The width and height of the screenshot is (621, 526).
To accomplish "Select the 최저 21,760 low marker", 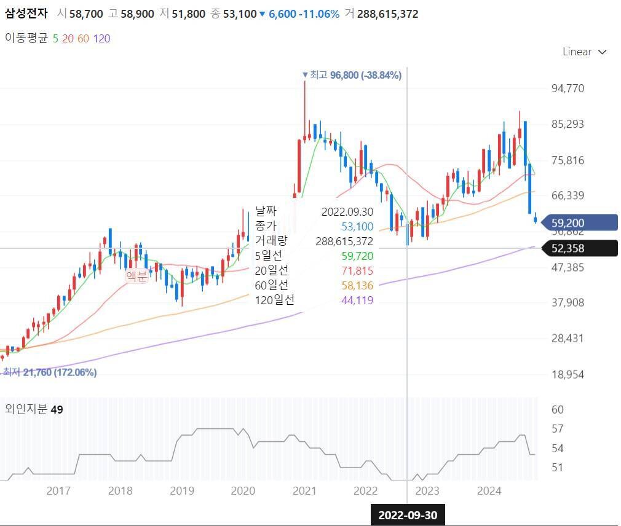I will pos(50,372).
